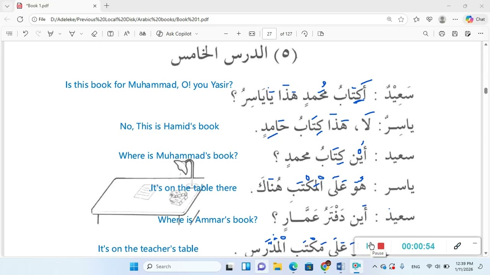Image resolution: width=490 pixels, height=275 pixels.
Task: Open the Windows Start menu
Action: click(134, 267)
